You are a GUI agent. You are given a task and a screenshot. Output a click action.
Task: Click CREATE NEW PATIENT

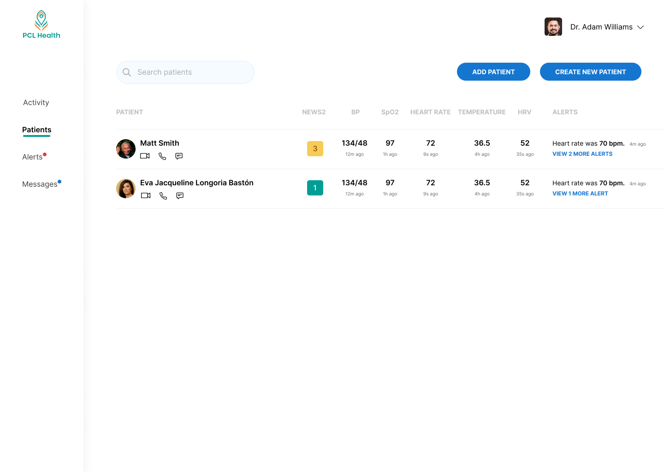591,71
